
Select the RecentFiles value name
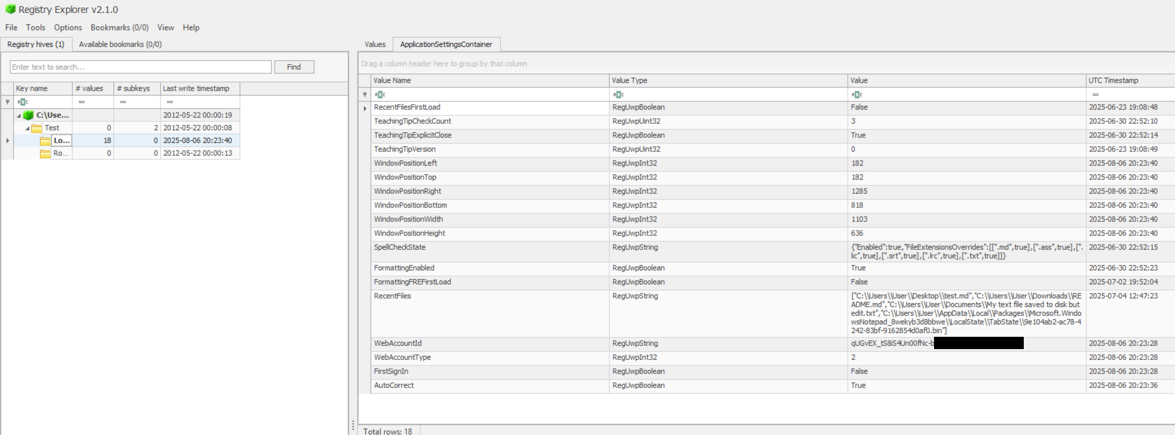pos(392,296)
